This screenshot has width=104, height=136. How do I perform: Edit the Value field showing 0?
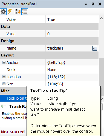click(x=72, y=34)
